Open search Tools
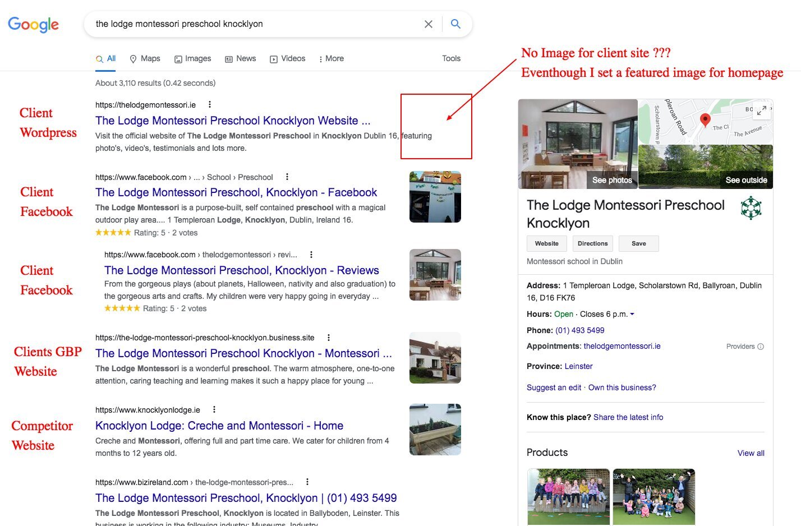 click(x=451, y=58)
